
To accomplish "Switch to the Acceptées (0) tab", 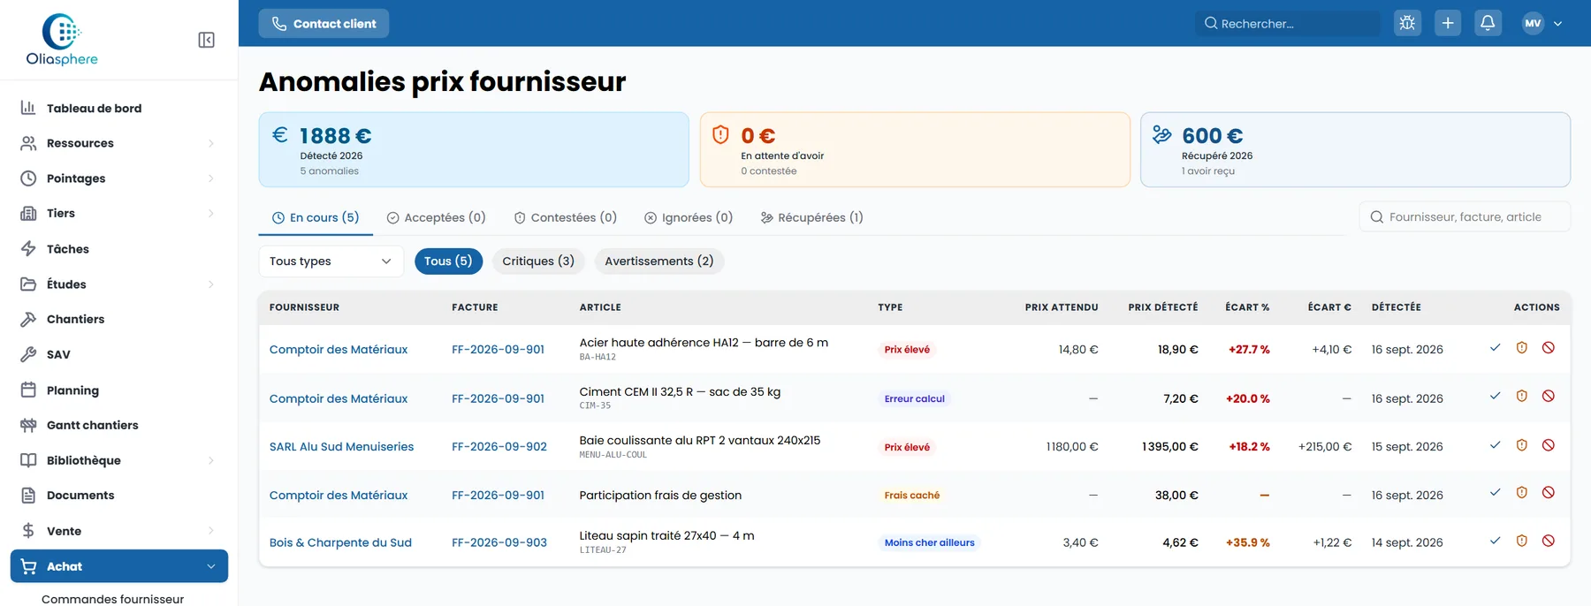I will pyautogui.click(x=437, y=218).
